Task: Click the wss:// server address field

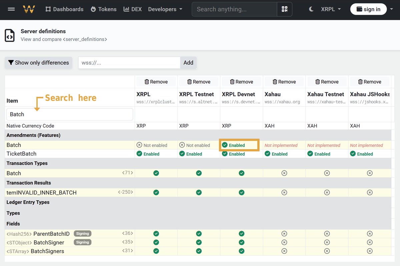Action: [x=129, y=63]
